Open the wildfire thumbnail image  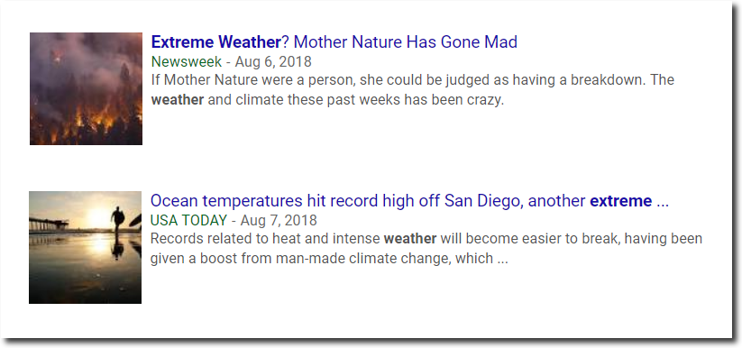tap(86, 88)
